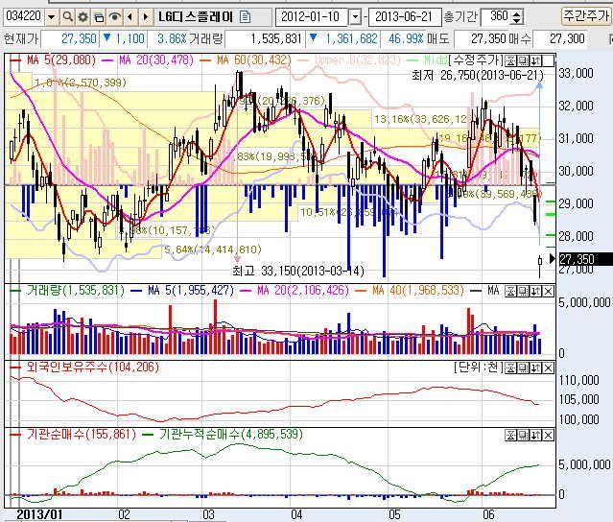This screenshot has height=522, width=613.
Task: Reorder the 기관순매수 panel with arrows icon
Action: [x=536, y=436]
